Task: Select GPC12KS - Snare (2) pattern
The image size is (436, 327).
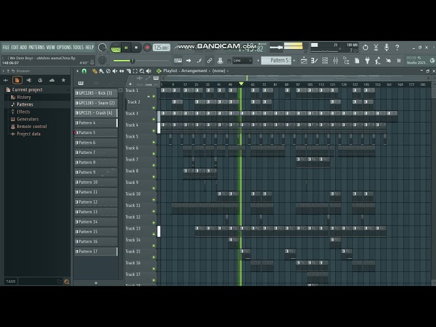Action: point(95,103)
